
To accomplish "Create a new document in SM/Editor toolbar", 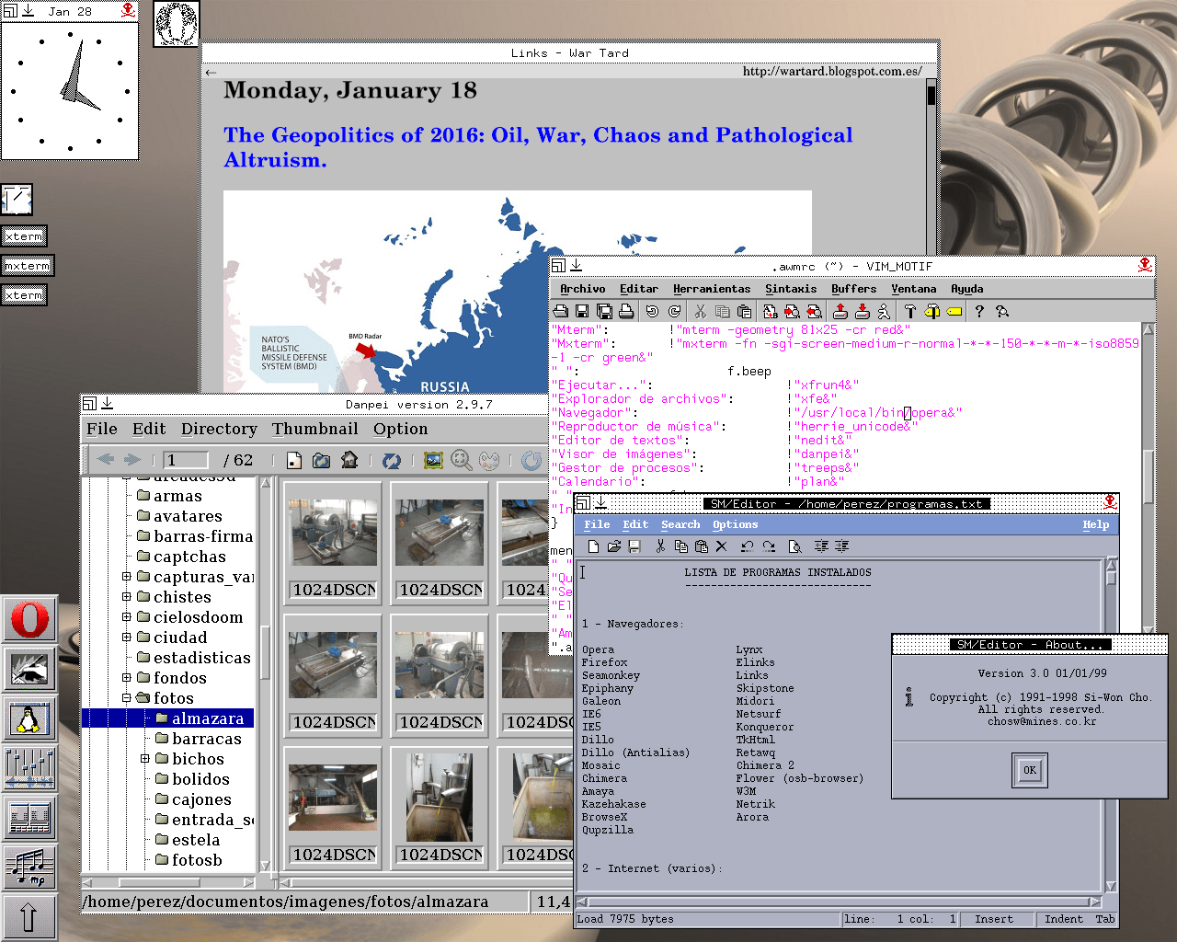I will (593, 546).
